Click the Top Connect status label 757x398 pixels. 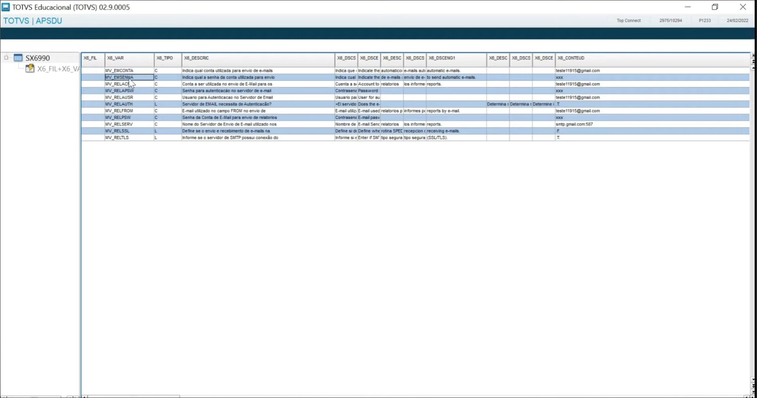coord(628,21)
